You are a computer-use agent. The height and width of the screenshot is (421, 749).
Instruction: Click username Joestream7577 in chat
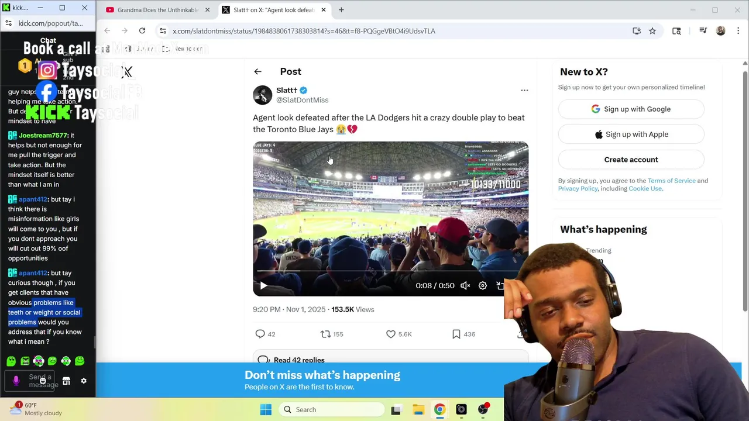click(x=43, y=135)
